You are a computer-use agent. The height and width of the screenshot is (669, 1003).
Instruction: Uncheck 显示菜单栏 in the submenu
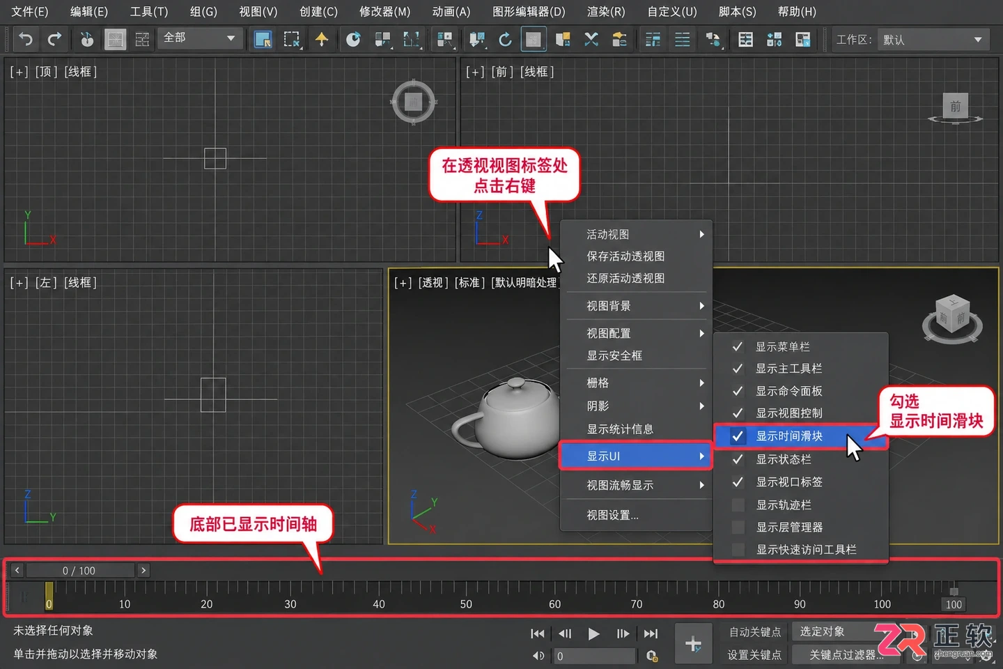click(738, 346)
